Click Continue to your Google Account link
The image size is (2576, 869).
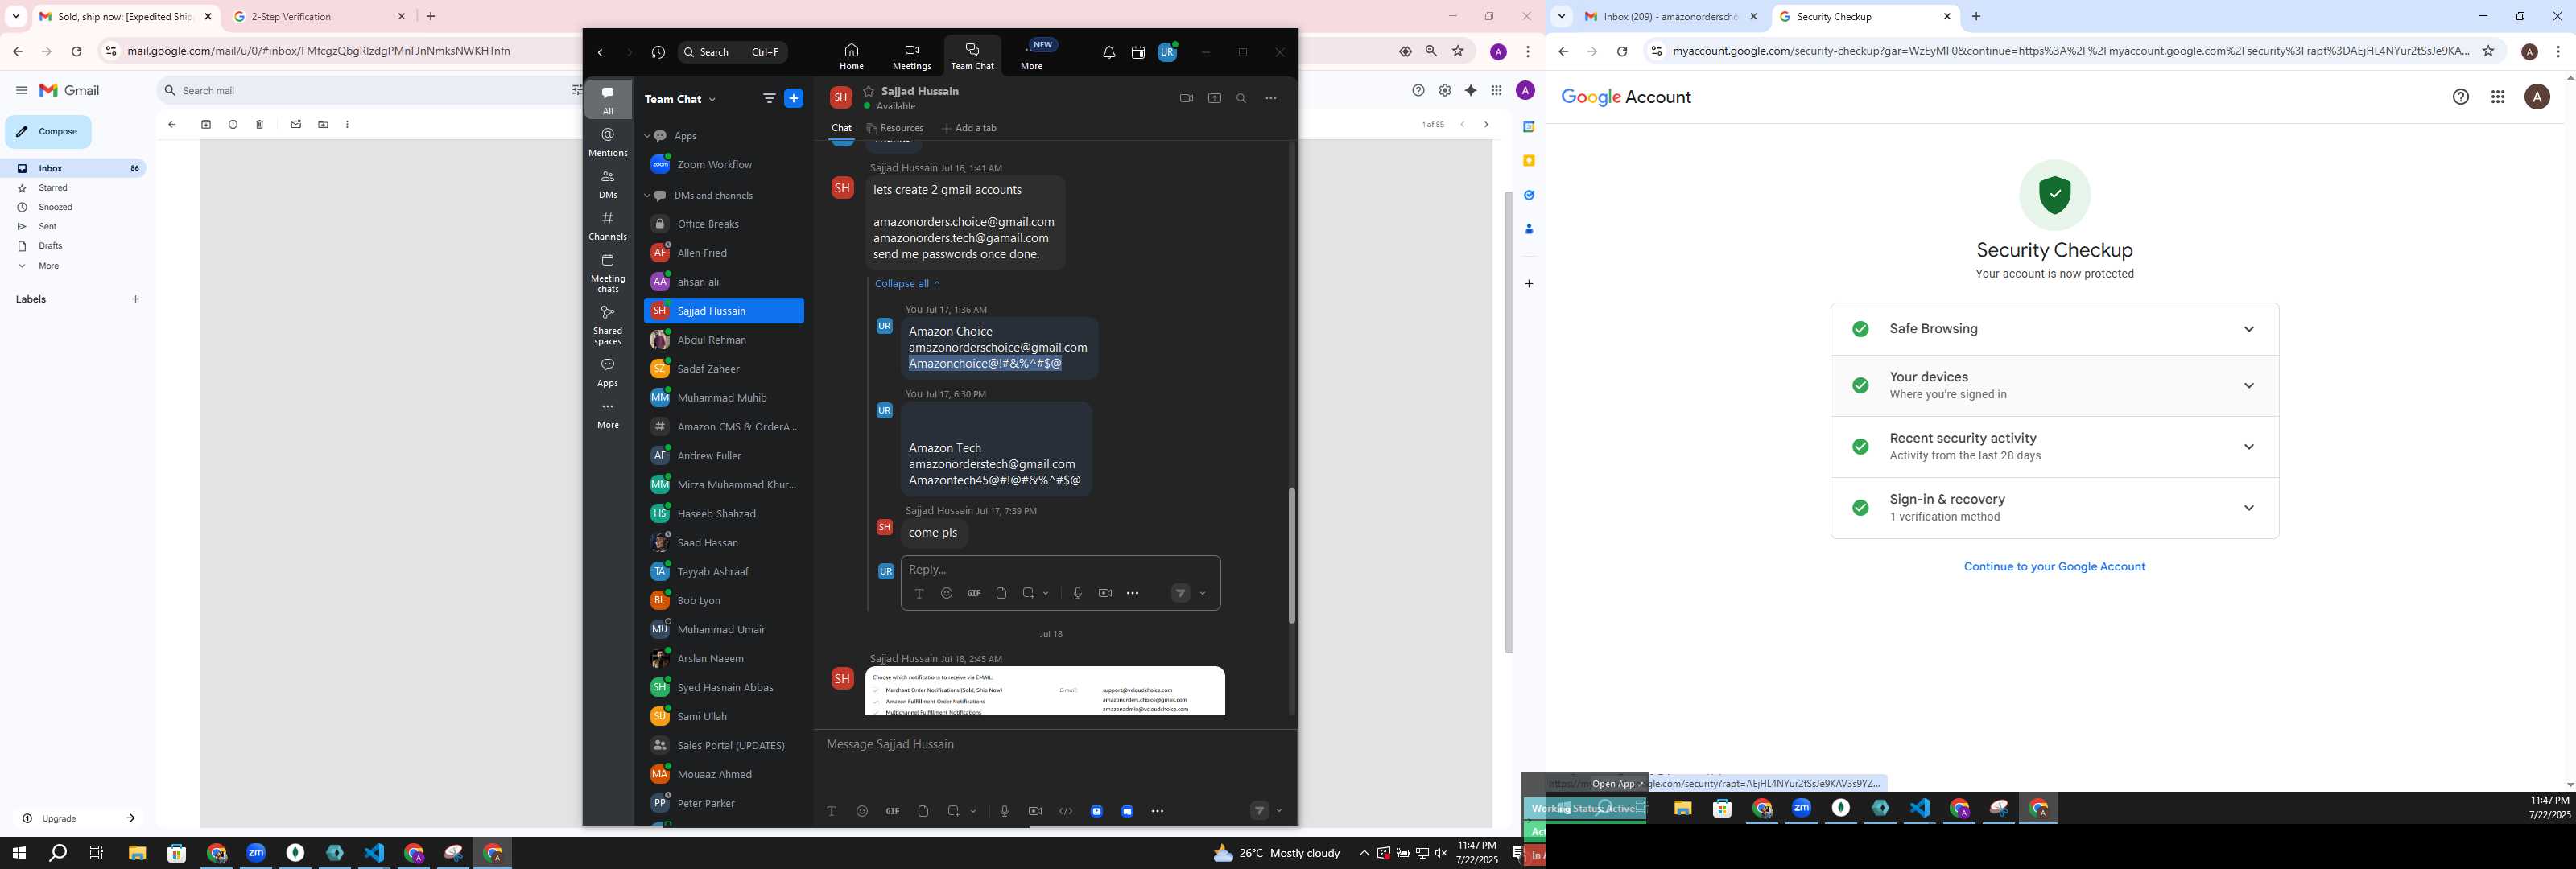[2054, 567]
